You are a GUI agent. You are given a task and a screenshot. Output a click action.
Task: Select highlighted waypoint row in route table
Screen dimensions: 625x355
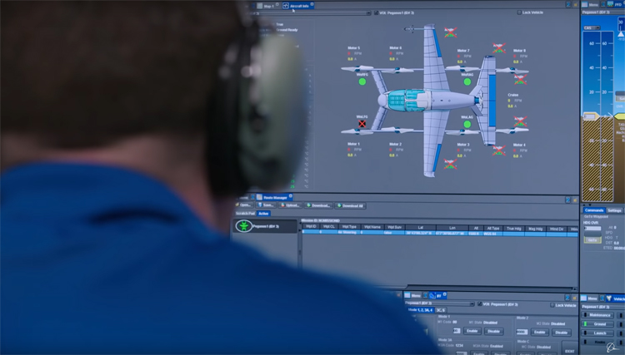point(440,233)
